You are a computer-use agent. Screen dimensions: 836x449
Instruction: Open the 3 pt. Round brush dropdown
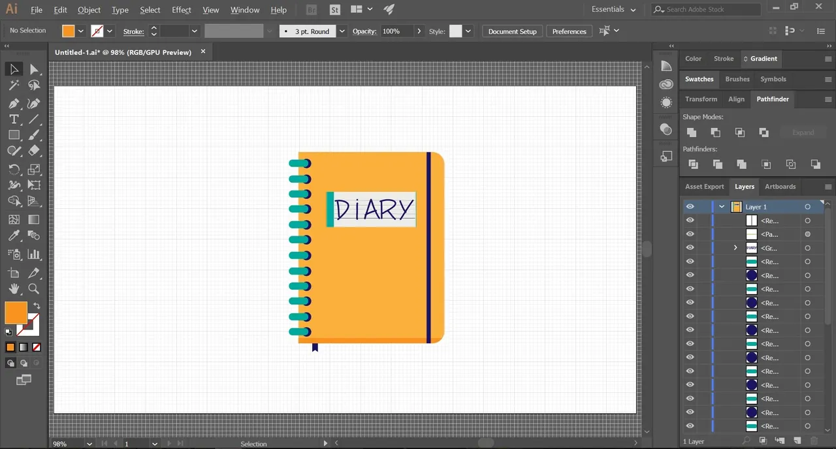click(342, 31)
